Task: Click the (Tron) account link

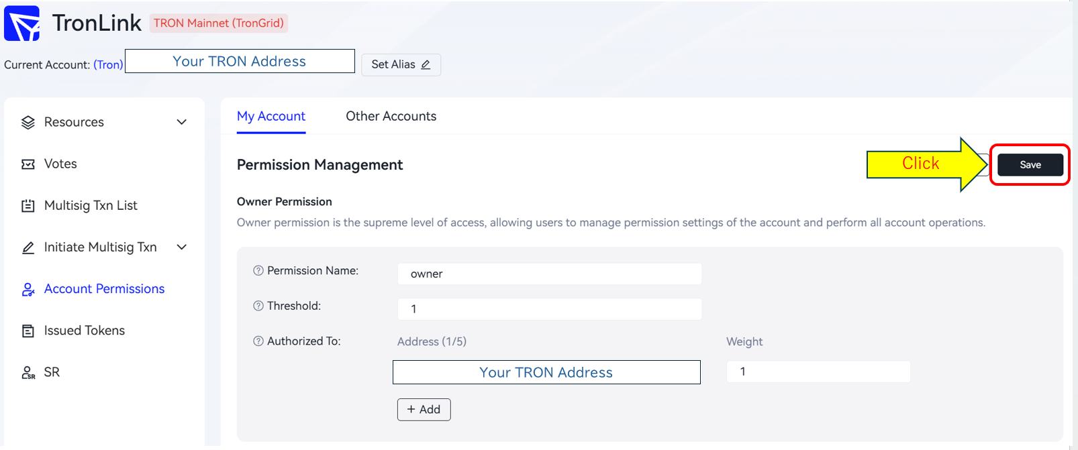Action: [x=108, y=64]
